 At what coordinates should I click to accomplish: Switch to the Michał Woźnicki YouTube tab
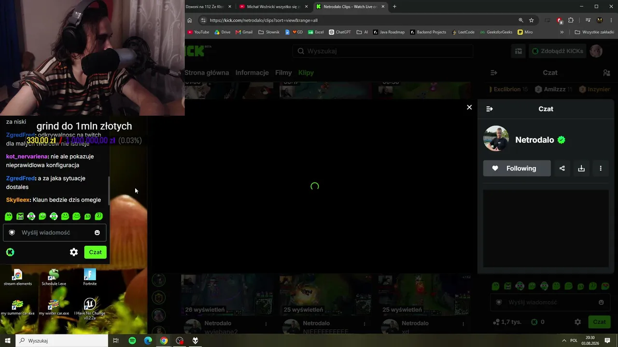[x=273, y=7]
